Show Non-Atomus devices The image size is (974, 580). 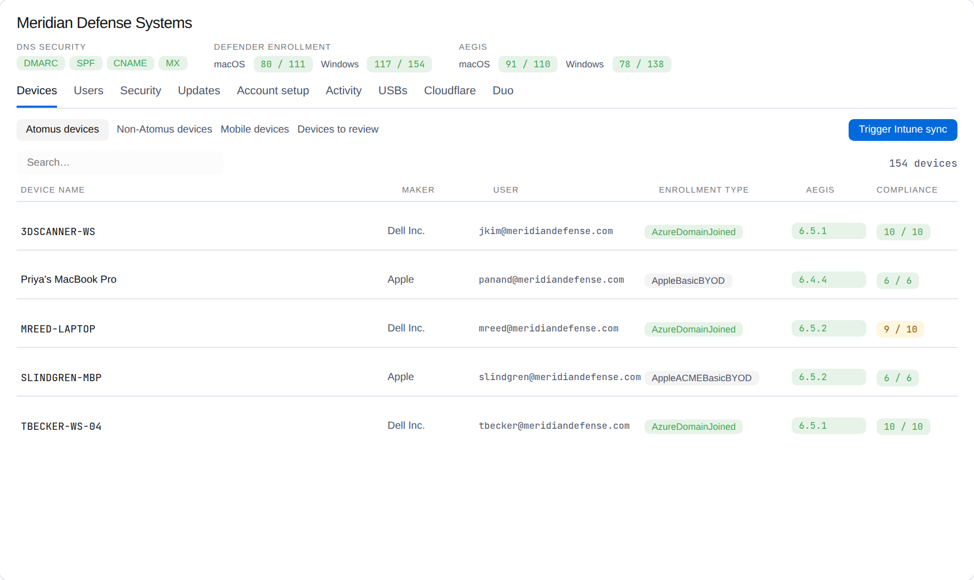click(x=164, y=129)
